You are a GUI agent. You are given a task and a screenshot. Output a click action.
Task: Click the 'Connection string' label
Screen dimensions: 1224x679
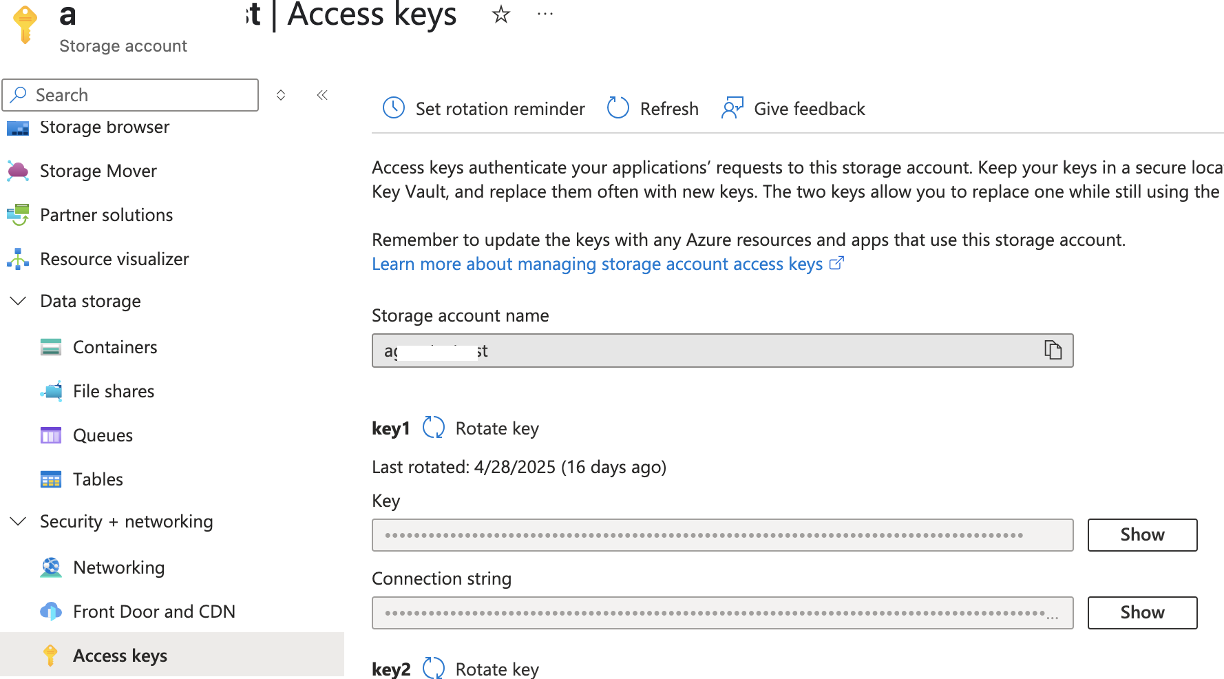pyautogui.click(x=441, y=578)
